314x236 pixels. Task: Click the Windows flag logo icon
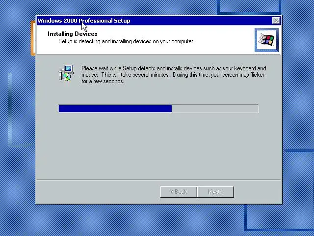click(266, 40)
